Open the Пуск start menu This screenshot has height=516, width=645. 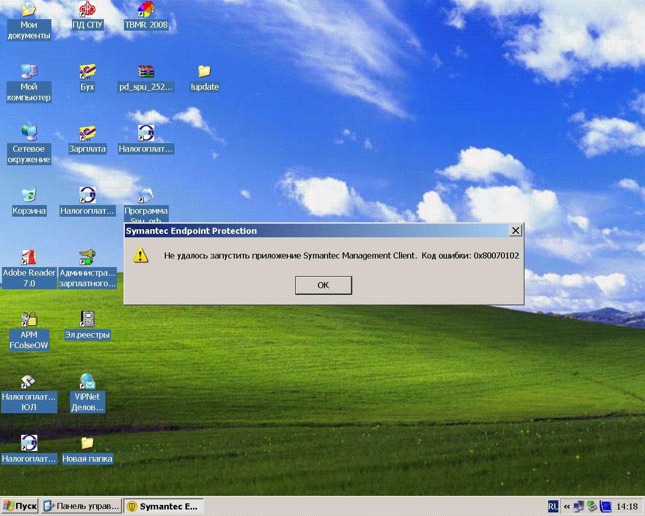[20, 506]
